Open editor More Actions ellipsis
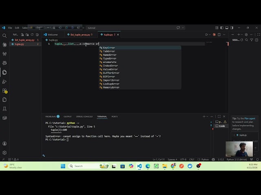261x195 pixels. [224, 35]
